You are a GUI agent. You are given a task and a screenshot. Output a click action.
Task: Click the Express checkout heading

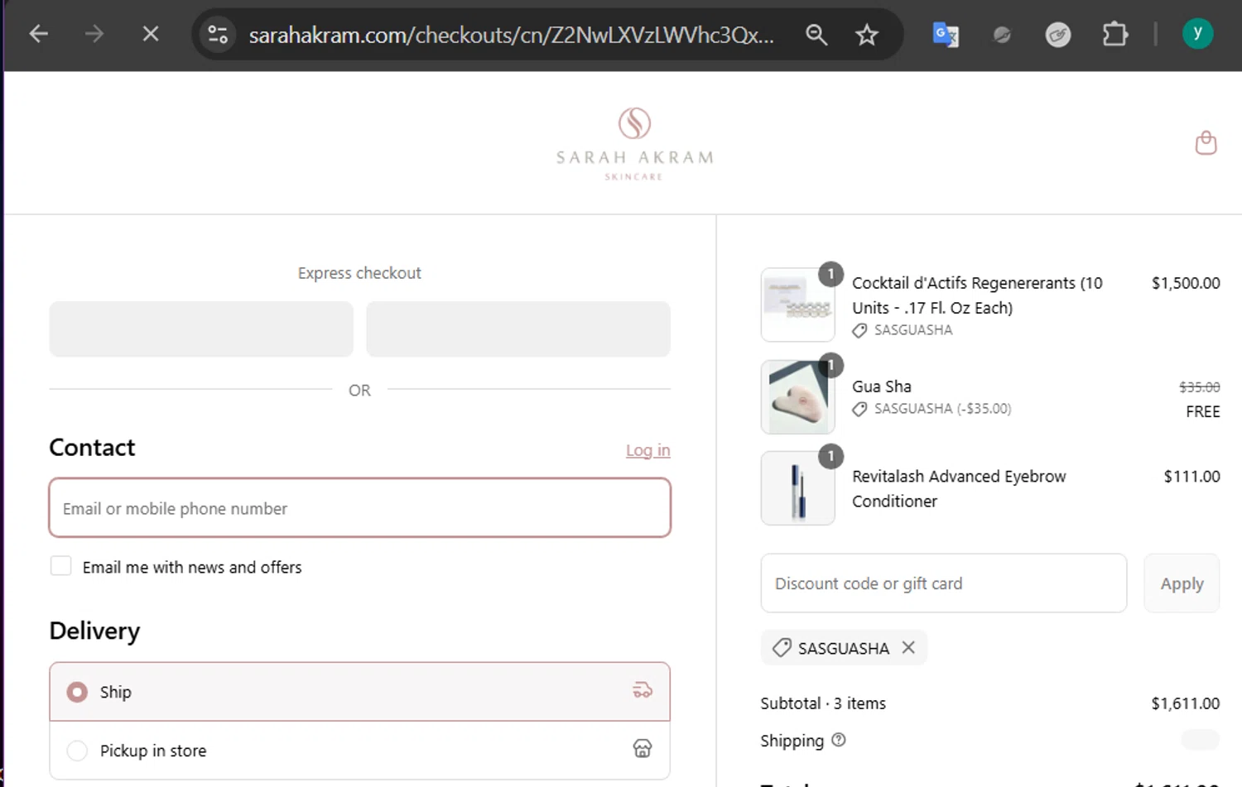pos(359,273)
